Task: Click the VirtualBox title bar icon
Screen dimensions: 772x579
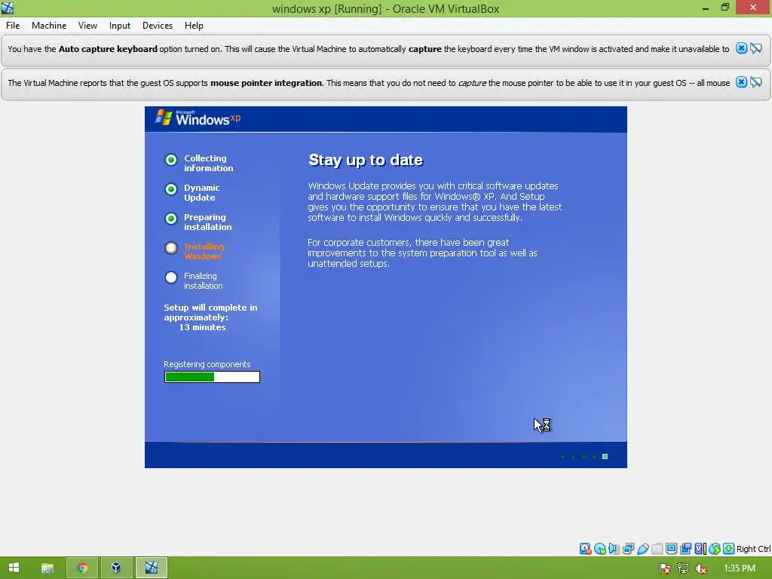Action: [8, 8]
